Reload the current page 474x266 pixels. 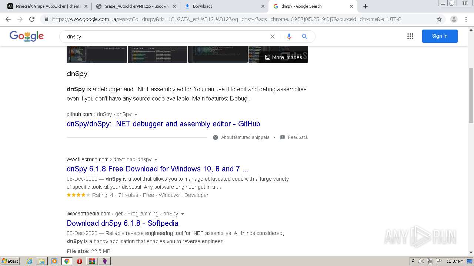[32, 19]
